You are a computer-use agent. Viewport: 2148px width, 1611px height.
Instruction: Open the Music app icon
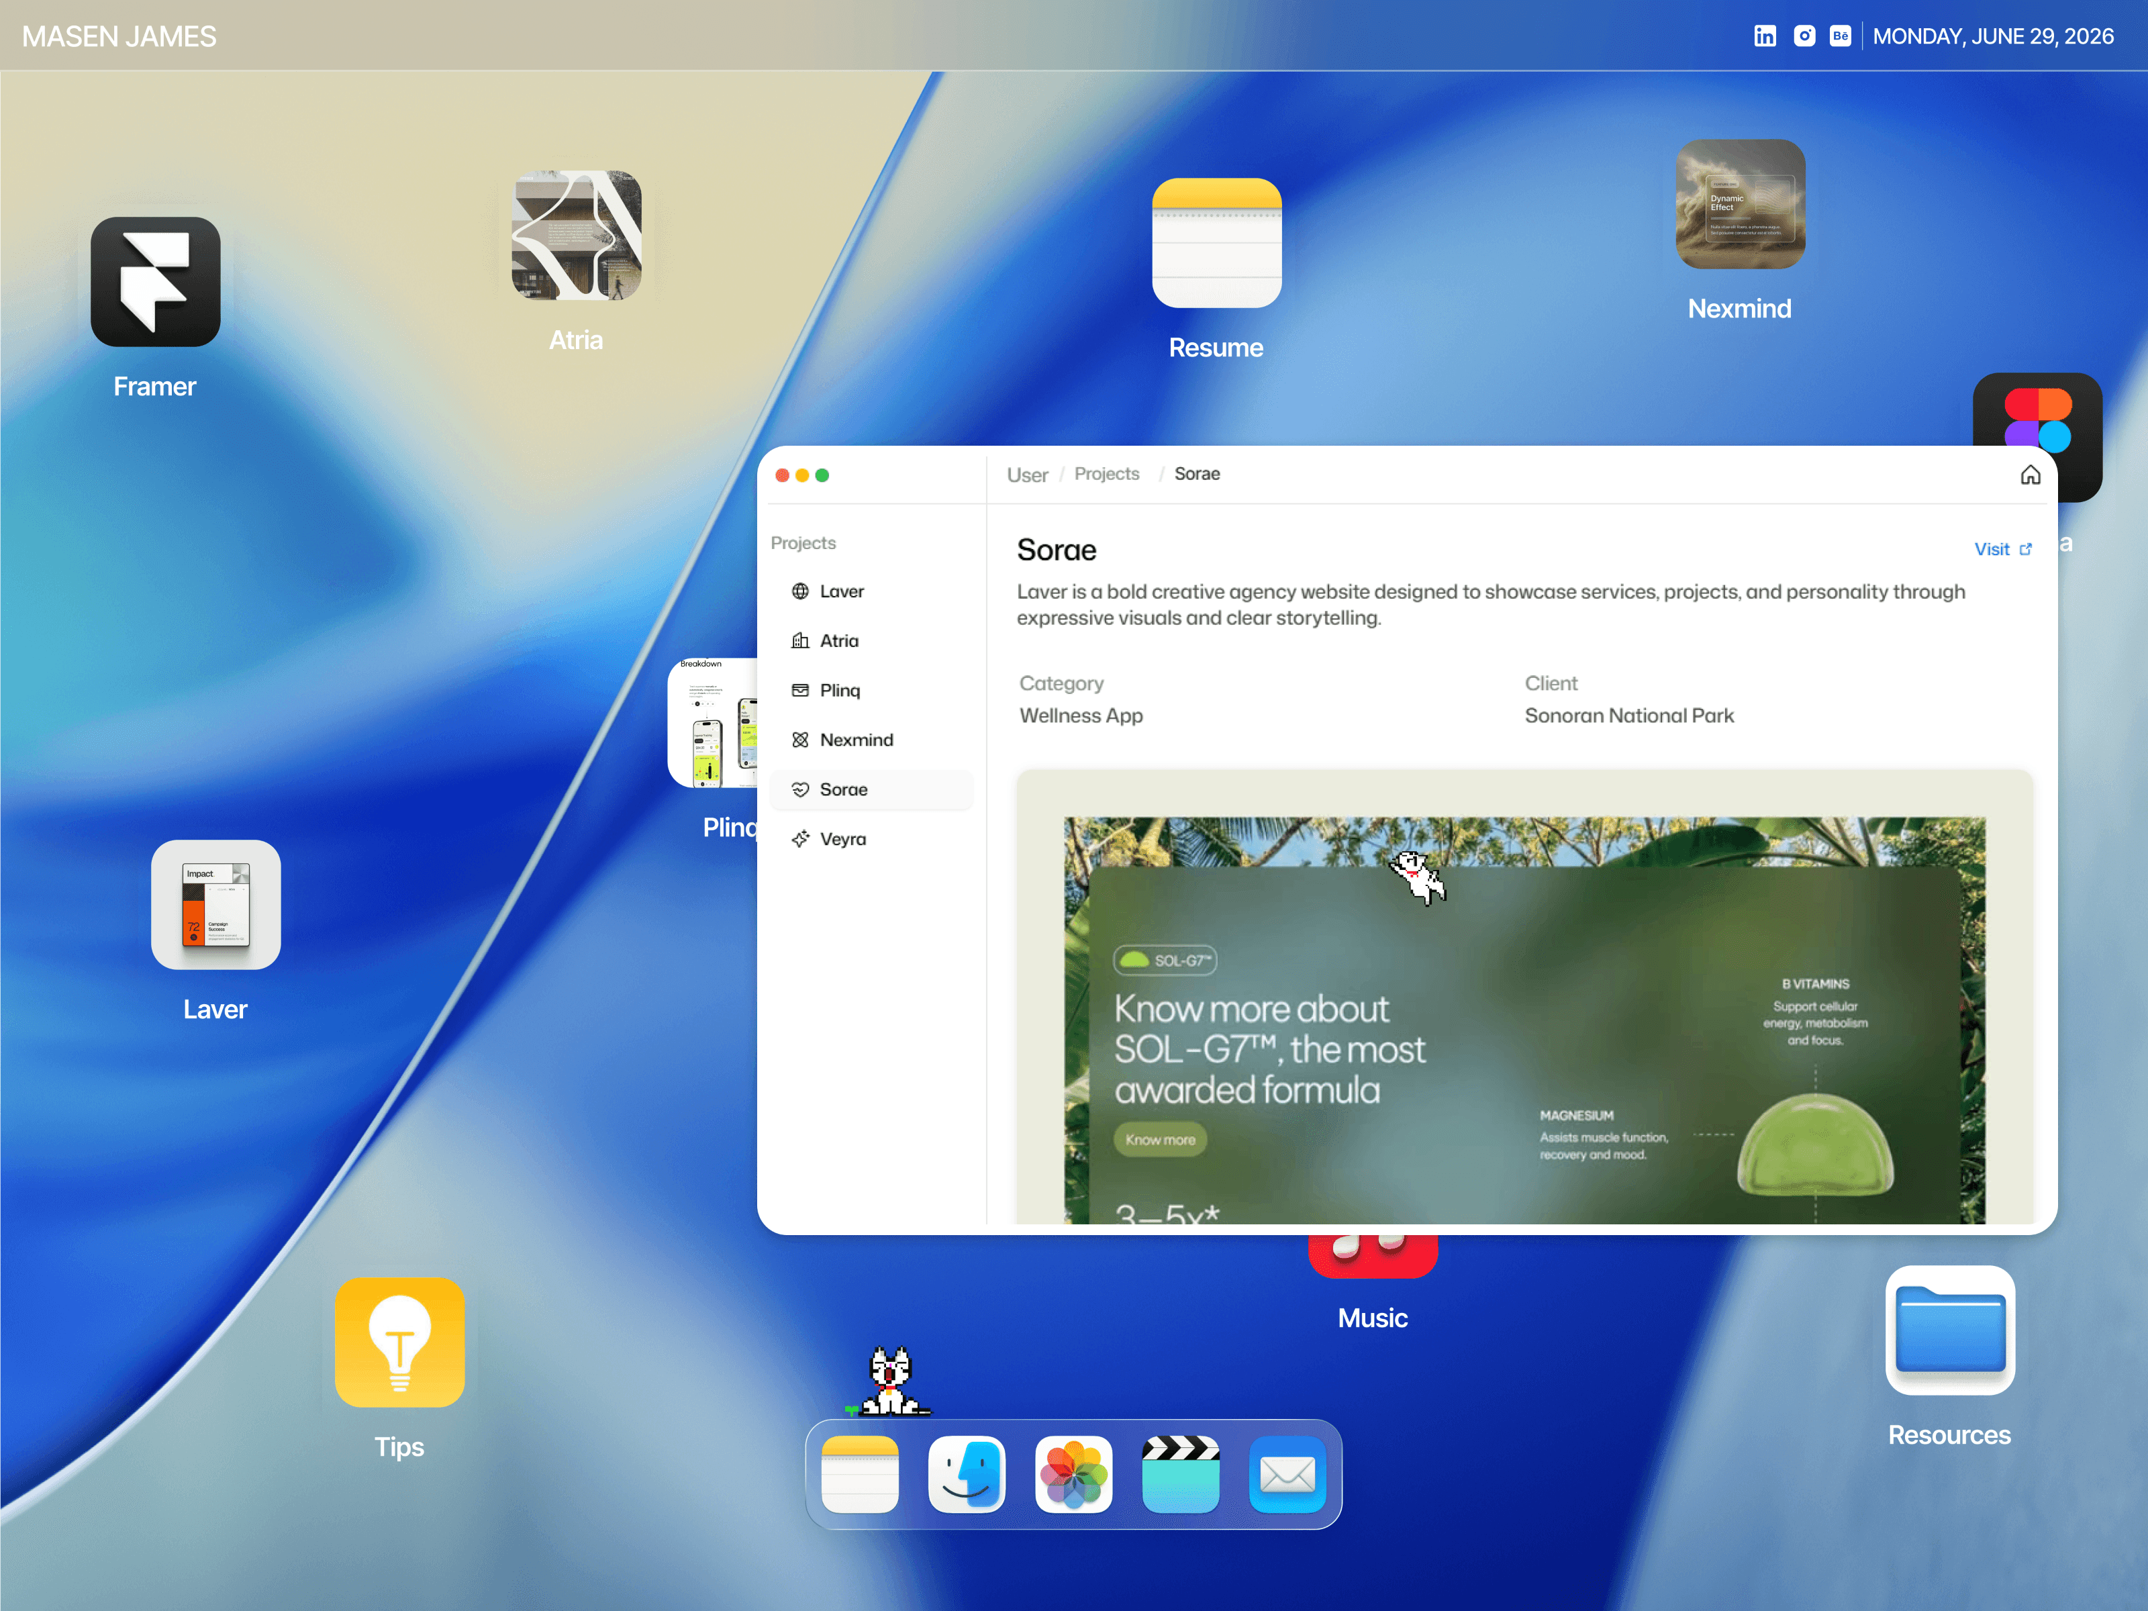point(1372,1257)
